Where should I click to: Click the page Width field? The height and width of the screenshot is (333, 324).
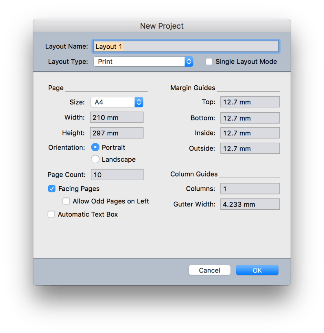tap(117, 117)
